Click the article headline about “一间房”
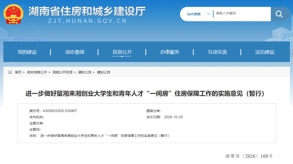Screen dimensions: 293x164 coord(145,93)
